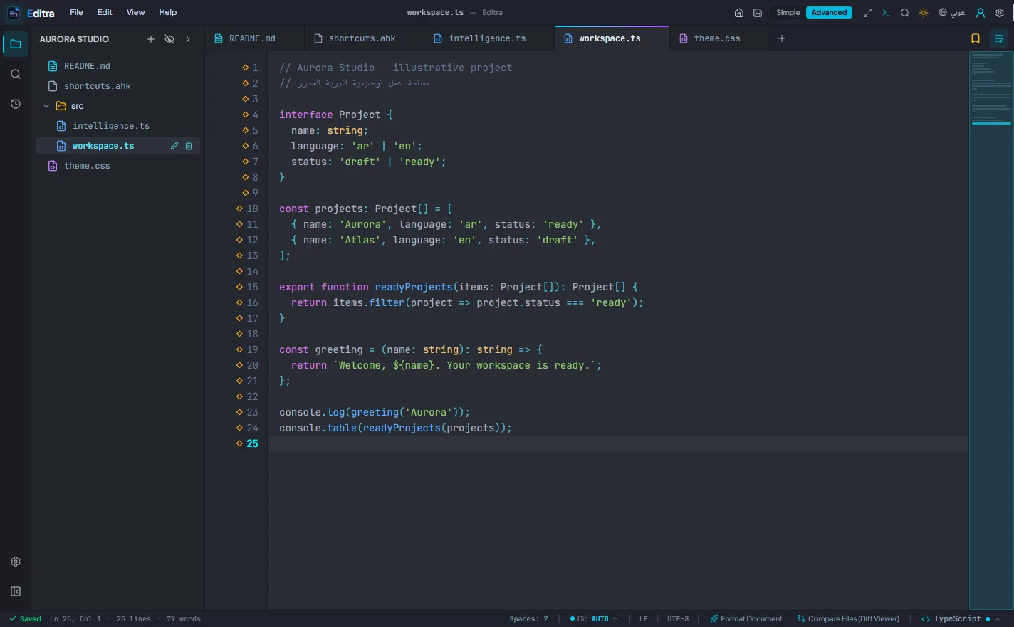Click the magnifier icon in top toolbar
1014x627 pixels.
[x=905, y=13]
